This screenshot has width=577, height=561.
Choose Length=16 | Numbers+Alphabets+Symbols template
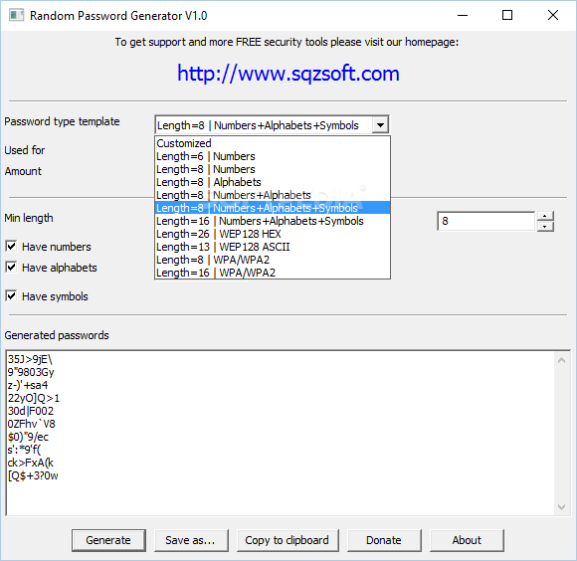coord(273,221)
